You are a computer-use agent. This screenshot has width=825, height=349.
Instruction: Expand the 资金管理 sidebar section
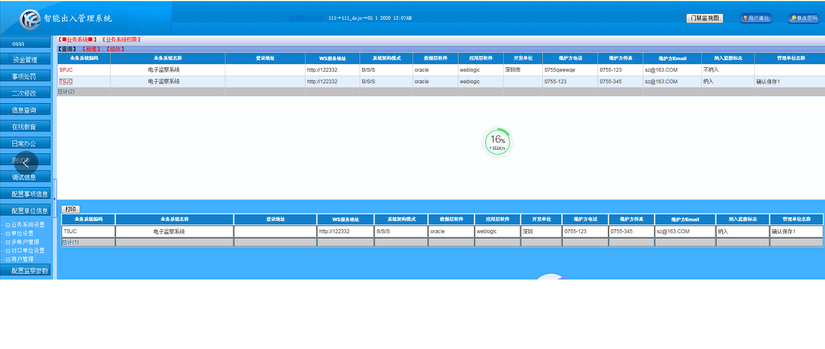tap(25, 59)
